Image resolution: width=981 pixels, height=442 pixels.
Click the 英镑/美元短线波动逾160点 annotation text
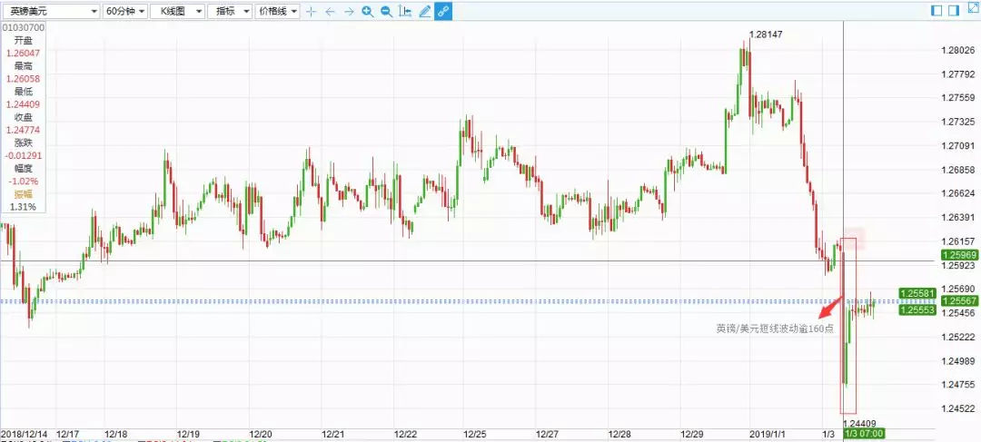(775, 329)
